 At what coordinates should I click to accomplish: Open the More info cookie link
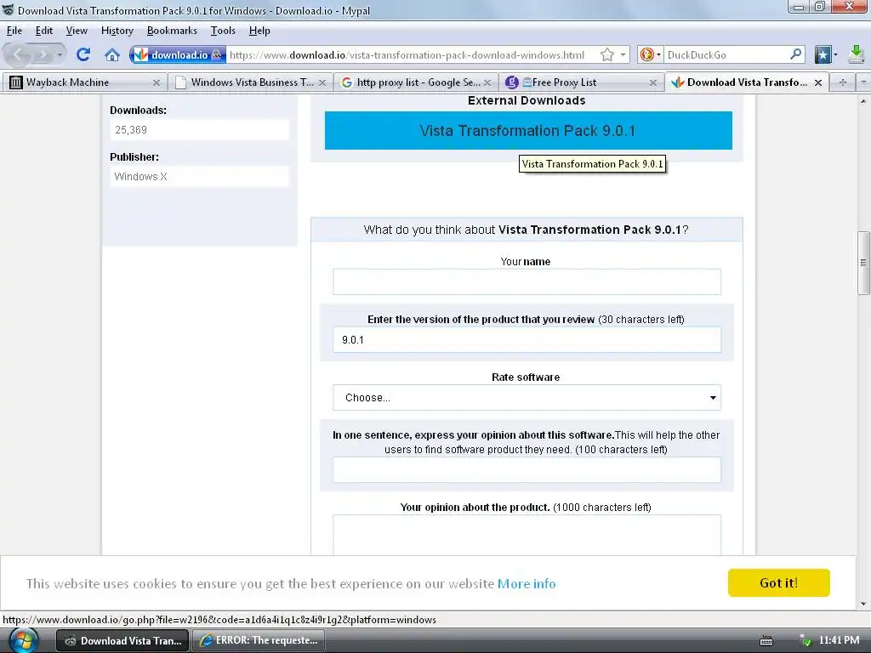tap(526, 583)
